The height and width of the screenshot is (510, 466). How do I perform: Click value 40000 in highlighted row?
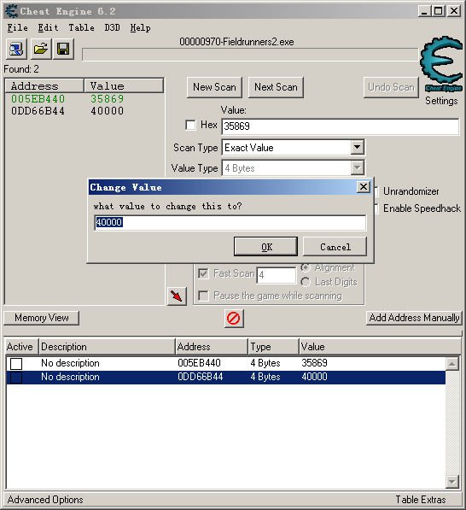pyautogui.click(x=314, y=377)
